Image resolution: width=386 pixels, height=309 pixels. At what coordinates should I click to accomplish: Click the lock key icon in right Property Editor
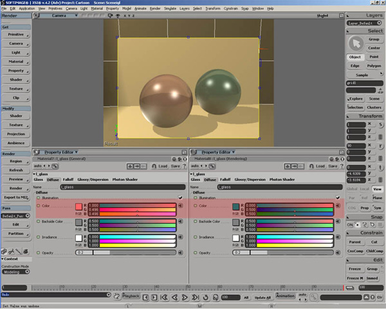212,166
